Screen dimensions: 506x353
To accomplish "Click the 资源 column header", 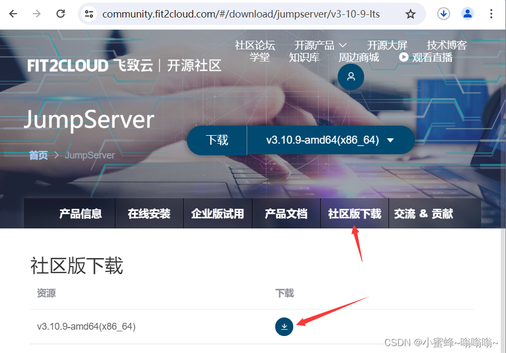I will tap(47, 293).
